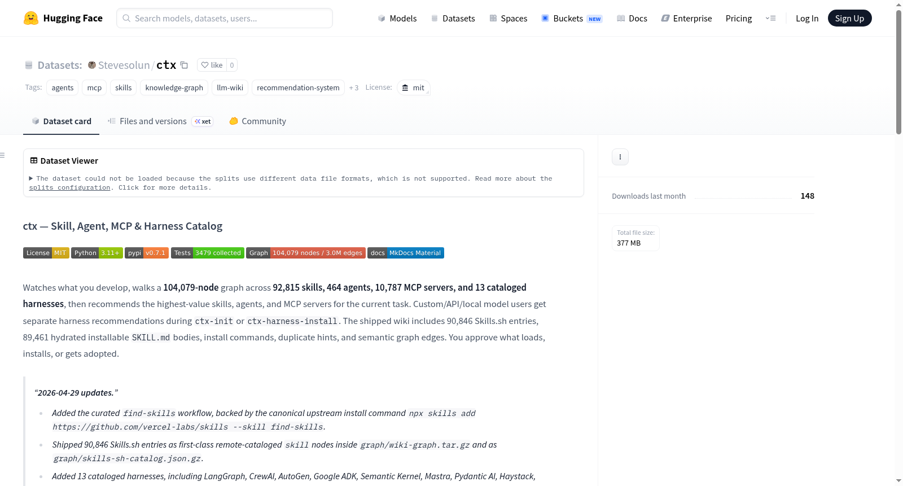Click the like count number
The width and height of the screenshot is (903, 486).
click(x=232, y=65)
